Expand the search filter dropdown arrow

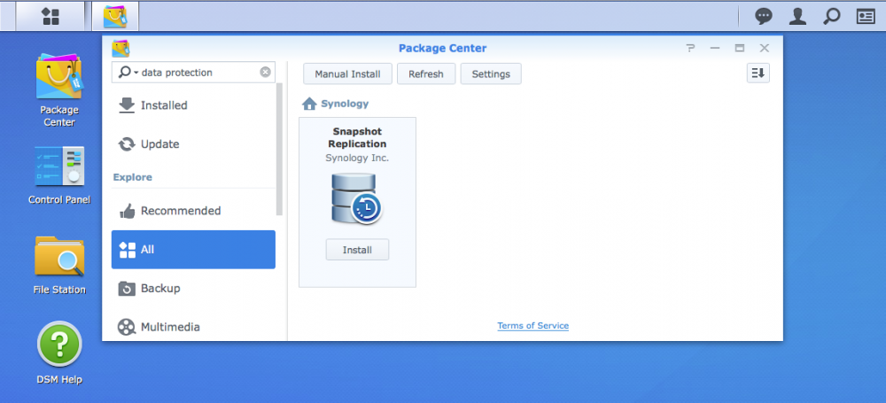(136, 73)
